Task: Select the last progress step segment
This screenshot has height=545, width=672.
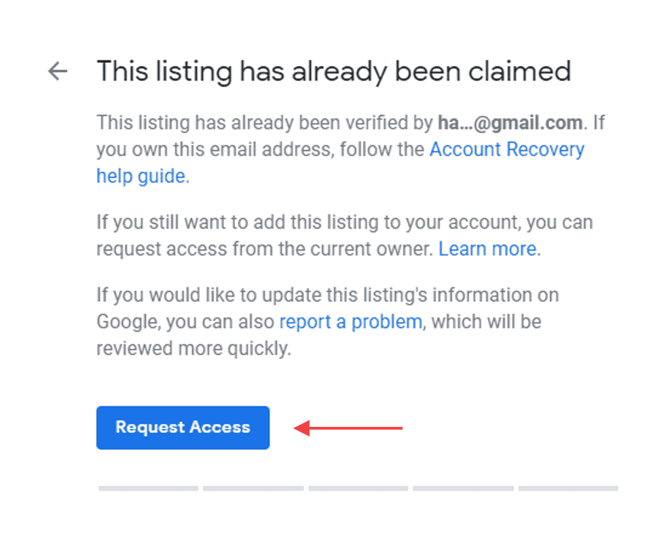Action: 568,489
